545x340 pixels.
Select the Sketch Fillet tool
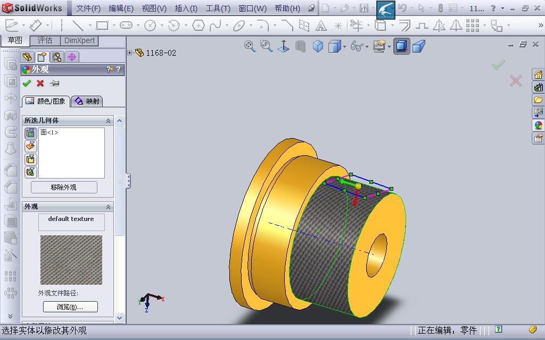[263, 25]
